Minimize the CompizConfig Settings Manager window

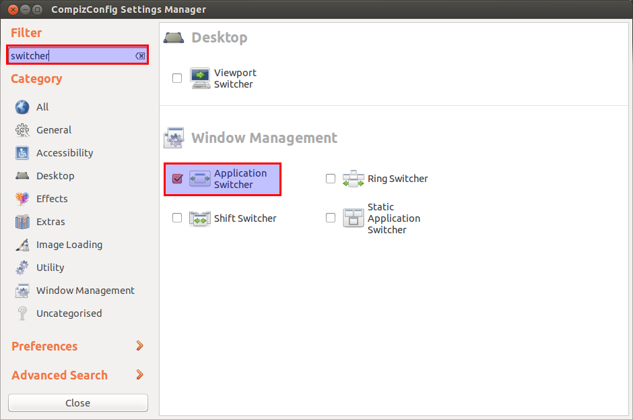25,9
